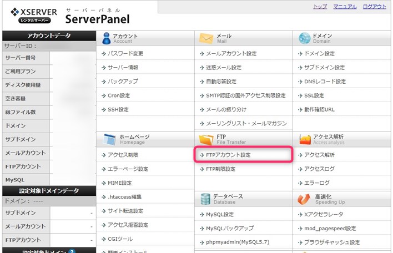The height and width of the screenshot is (253, 393).
Task: Click the Domain section globe icon
Action: [304, 38]
